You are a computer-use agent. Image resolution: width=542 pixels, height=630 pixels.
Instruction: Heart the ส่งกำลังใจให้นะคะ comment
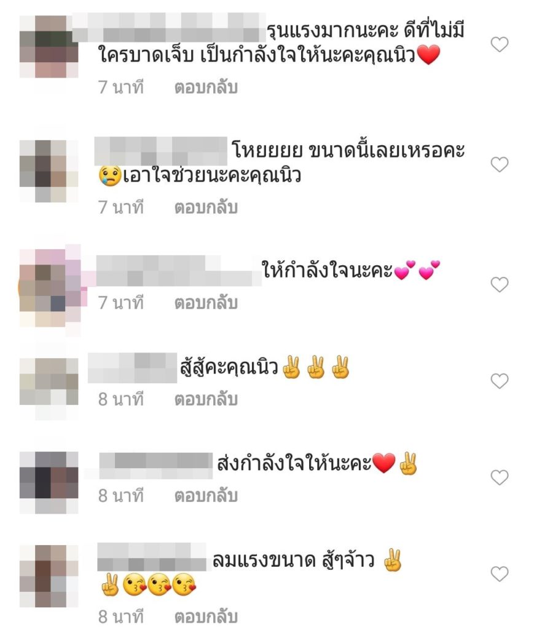pos(500,477)
